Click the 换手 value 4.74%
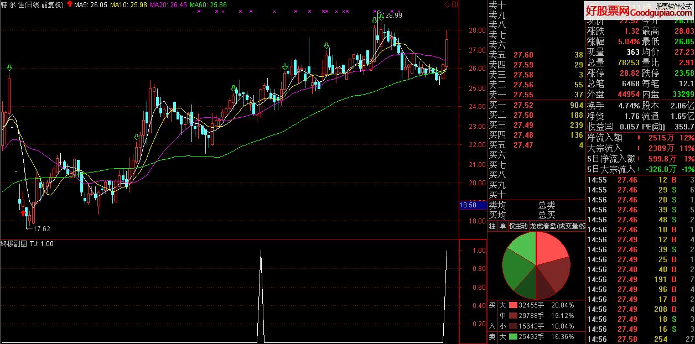This screenshot has height=344, width=695. [629, 105]
